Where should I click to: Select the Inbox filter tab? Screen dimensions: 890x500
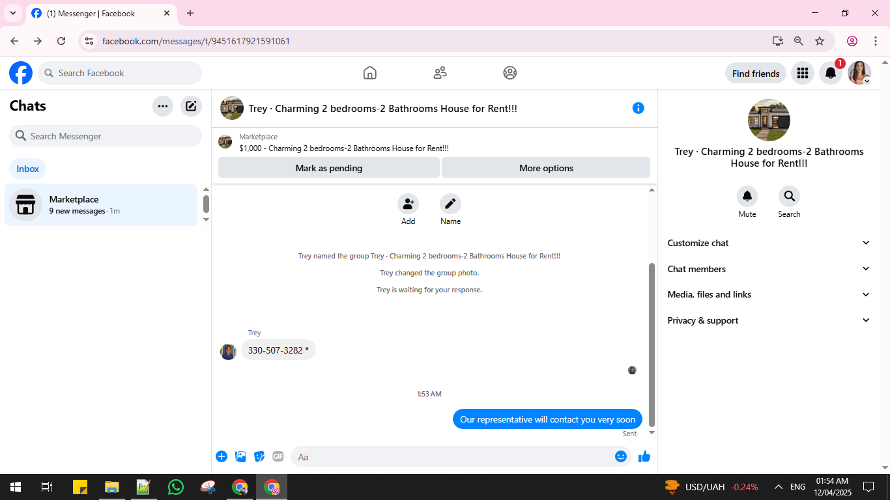28,169
